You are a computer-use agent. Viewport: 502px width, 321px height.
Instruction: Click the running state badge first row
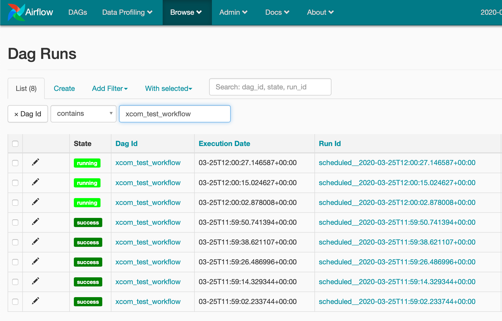pos(87,163)
